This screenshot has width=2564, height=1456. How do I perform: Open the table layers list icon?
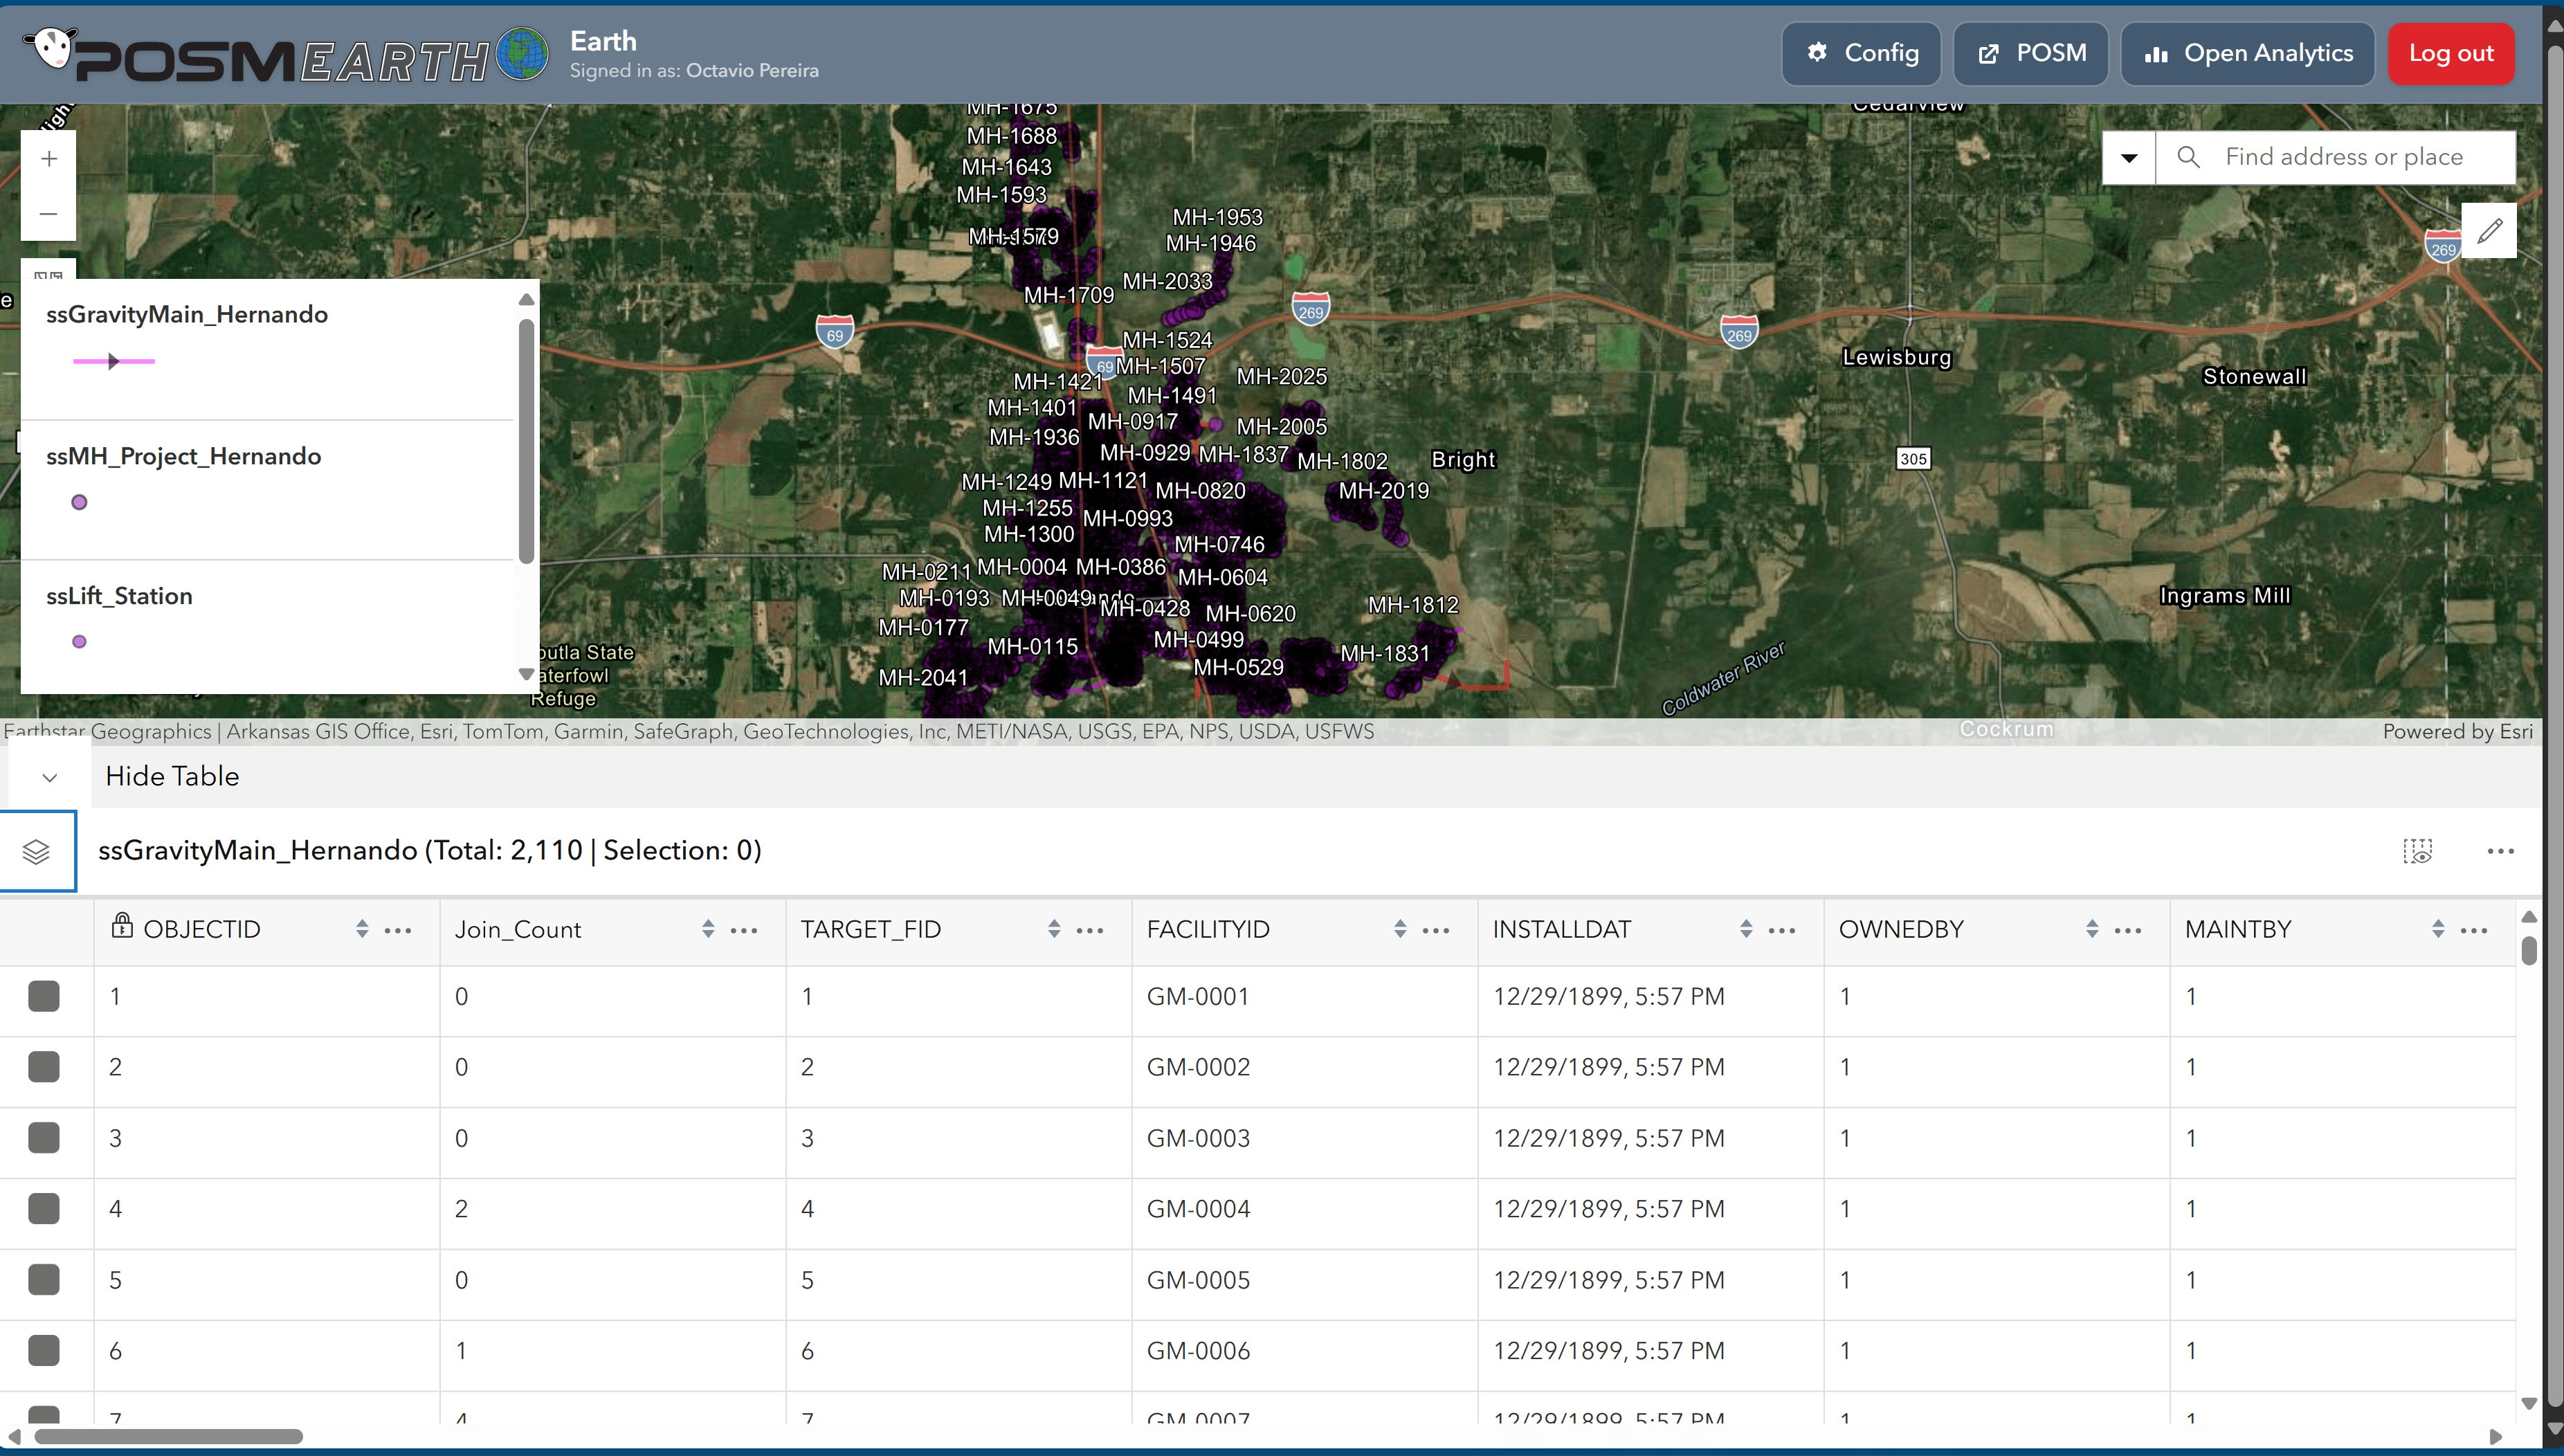click(x=37, y=851)
